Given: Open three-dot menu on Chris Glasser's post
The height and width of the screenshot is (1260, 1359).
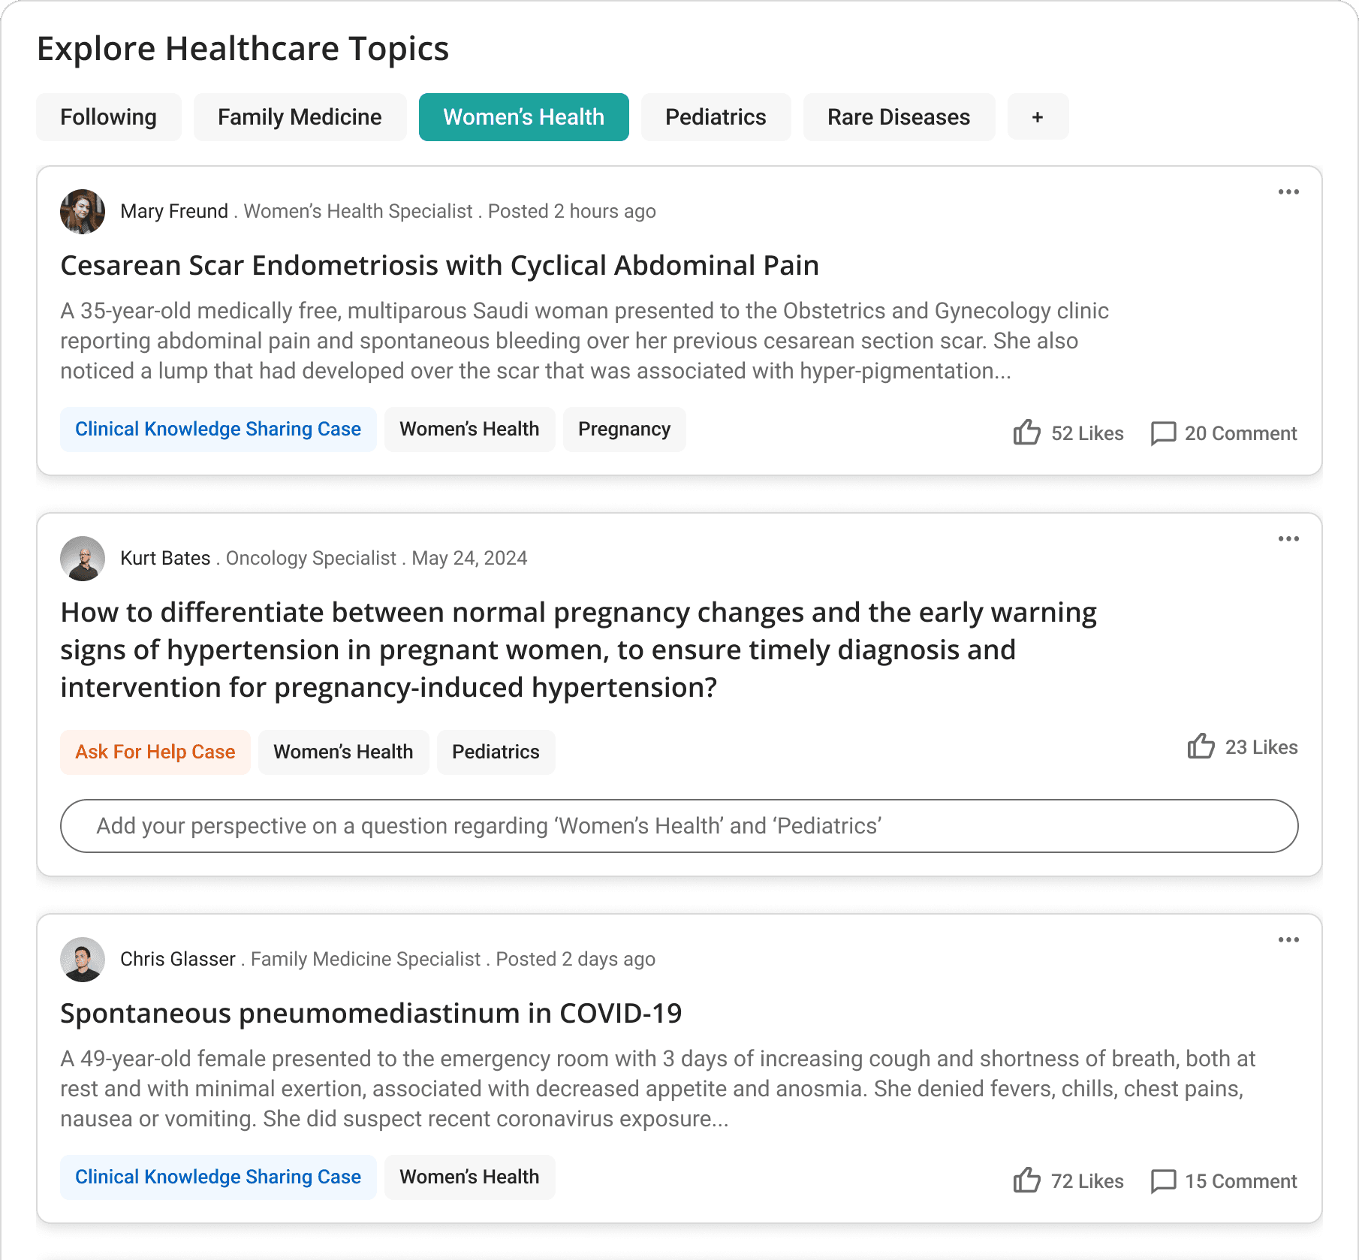Looking at the screenshot, I should click(1288, 940).
